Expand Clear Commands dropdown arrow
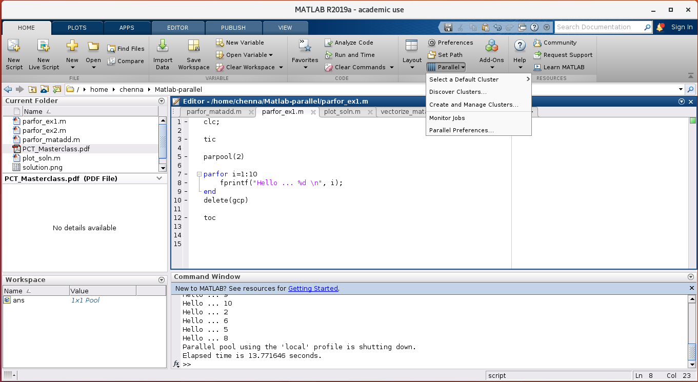Image resolution: width=698 pixels, height=382 pixels. click(x=392, y=67)
